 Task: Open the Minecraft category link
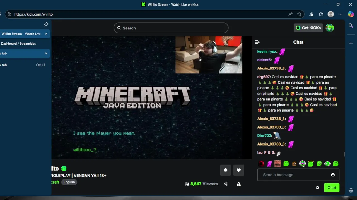pyautogui.click(x=55, y=182)
